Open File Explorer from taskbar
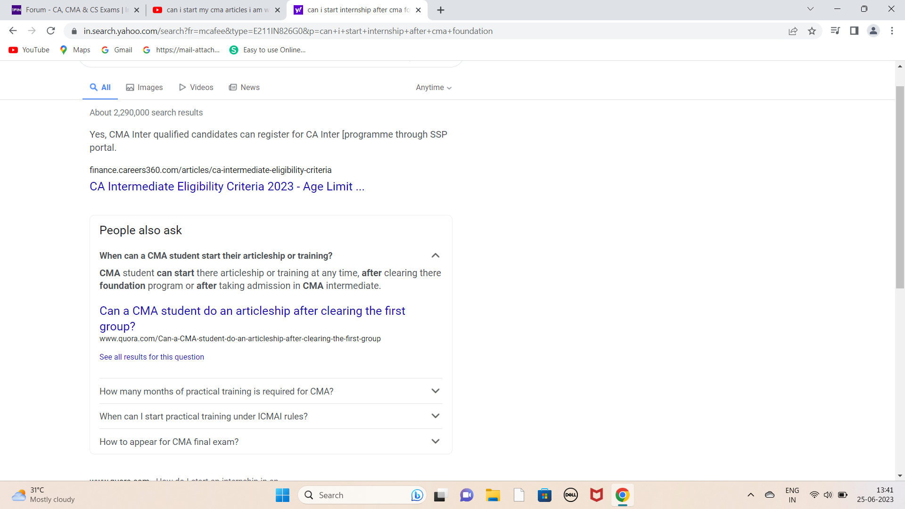The image size is (905, 509). click(x=493, y=495)
